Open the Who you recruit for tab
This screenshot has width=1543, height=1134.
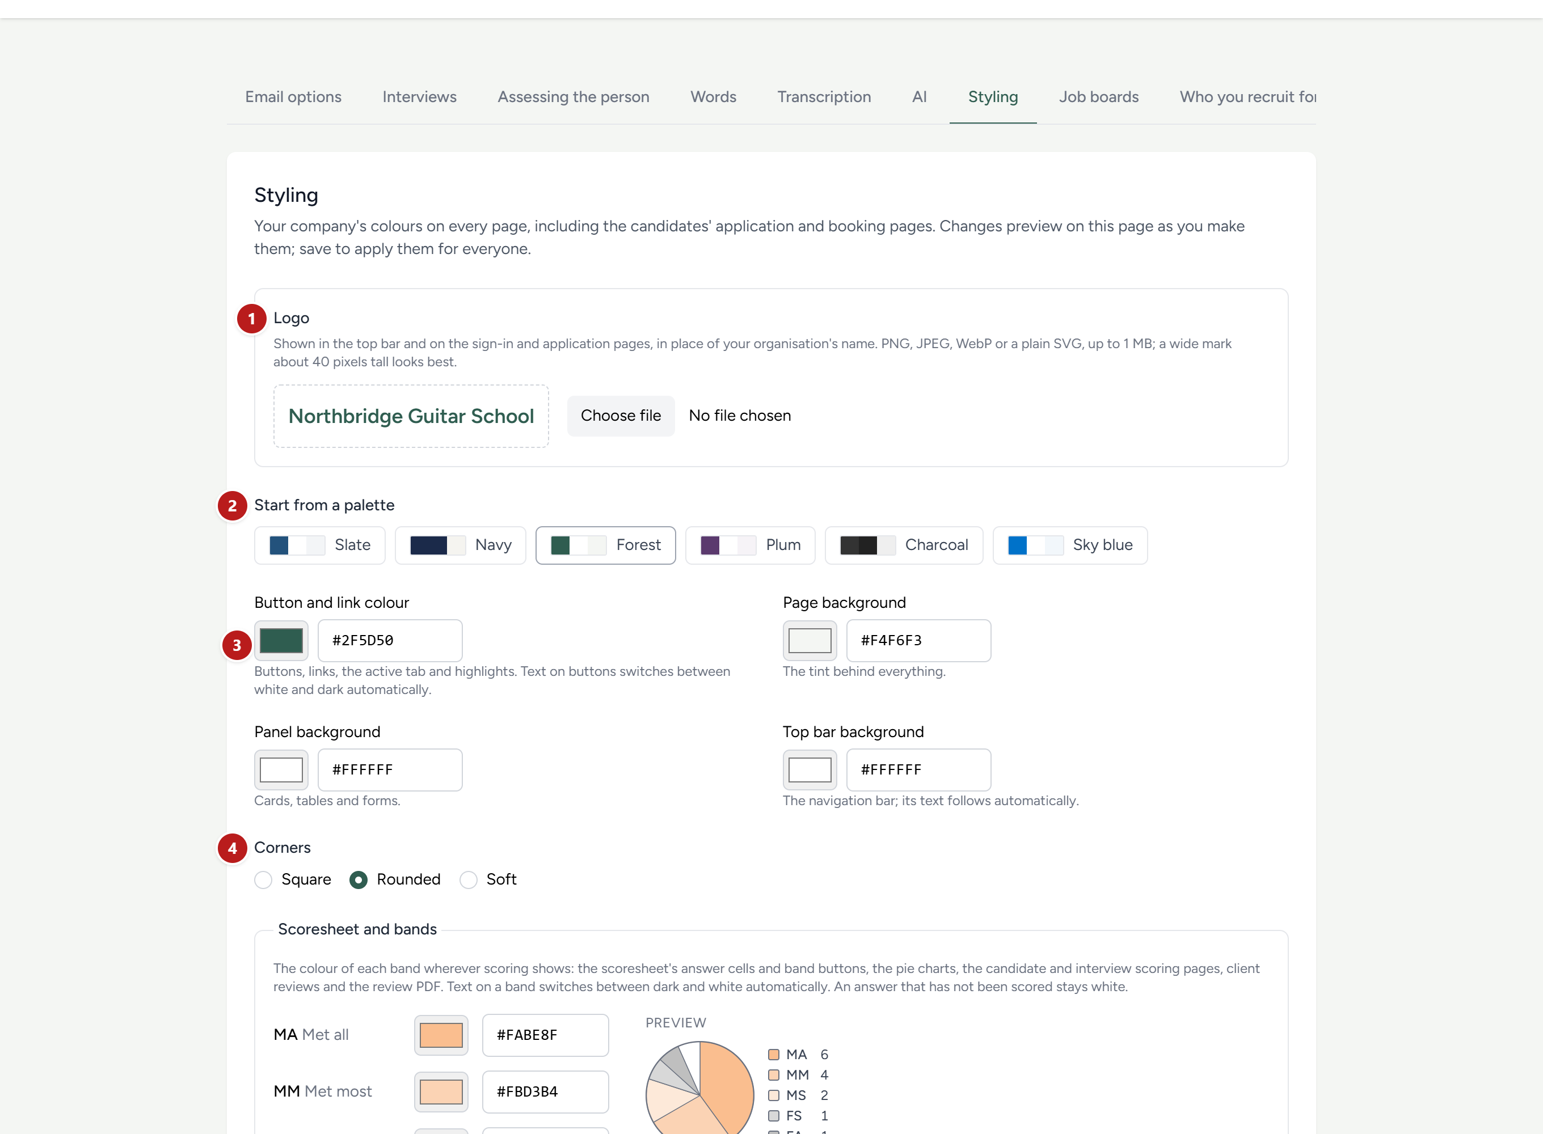(1247, 97)
